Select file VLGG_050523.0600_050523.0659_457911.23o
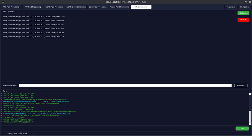252x136 pixels. (x=33, y=25)
